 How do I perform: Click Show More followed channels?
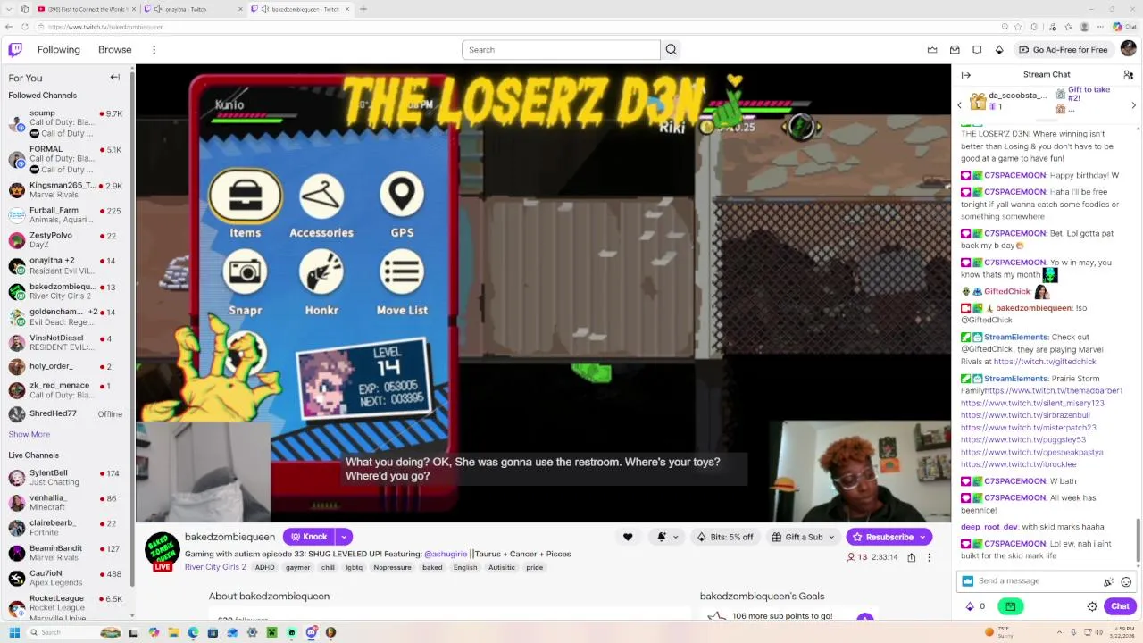[29, 434]
